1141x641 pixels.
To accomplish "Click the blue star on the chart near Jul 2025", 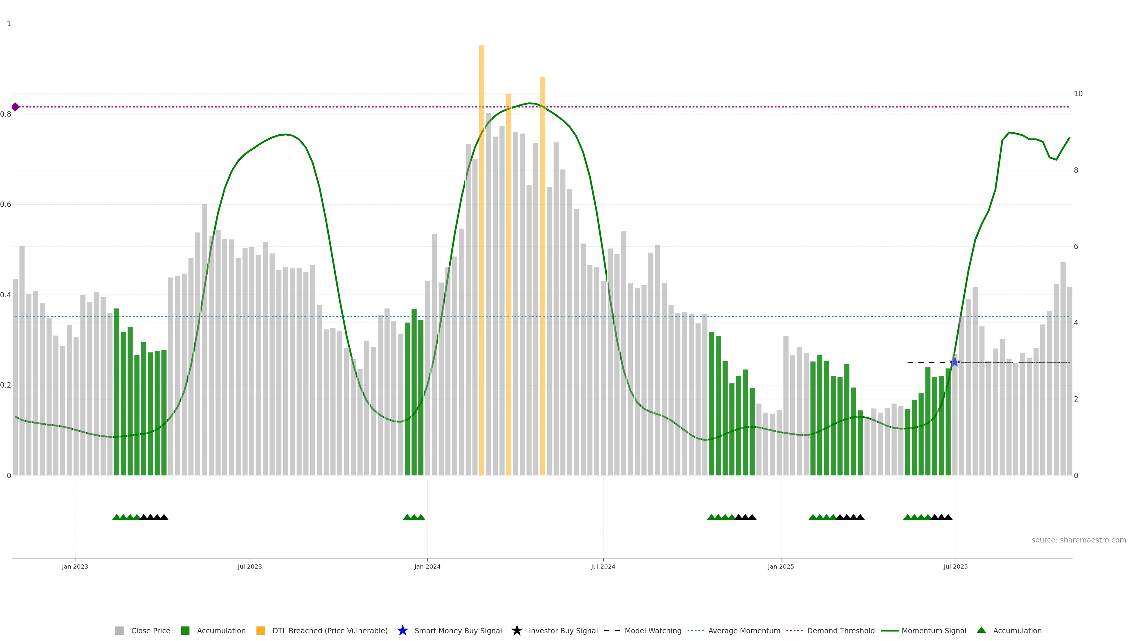I will click(x=955, y=363).
